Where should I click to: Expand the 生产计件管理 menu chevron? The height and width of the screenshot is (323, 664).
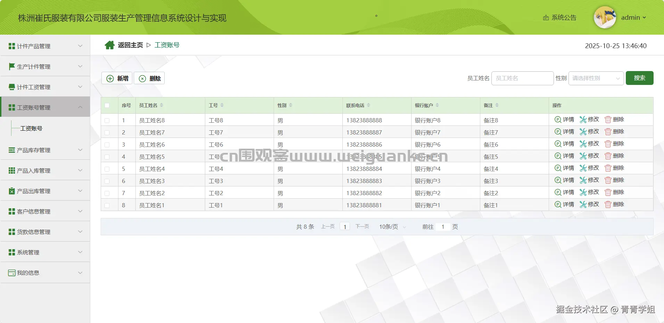(80, 66)
